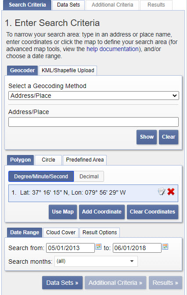Viewport: 187px width, 295px height.
Task: Click the Add Coordinate button
Action: 102,212
